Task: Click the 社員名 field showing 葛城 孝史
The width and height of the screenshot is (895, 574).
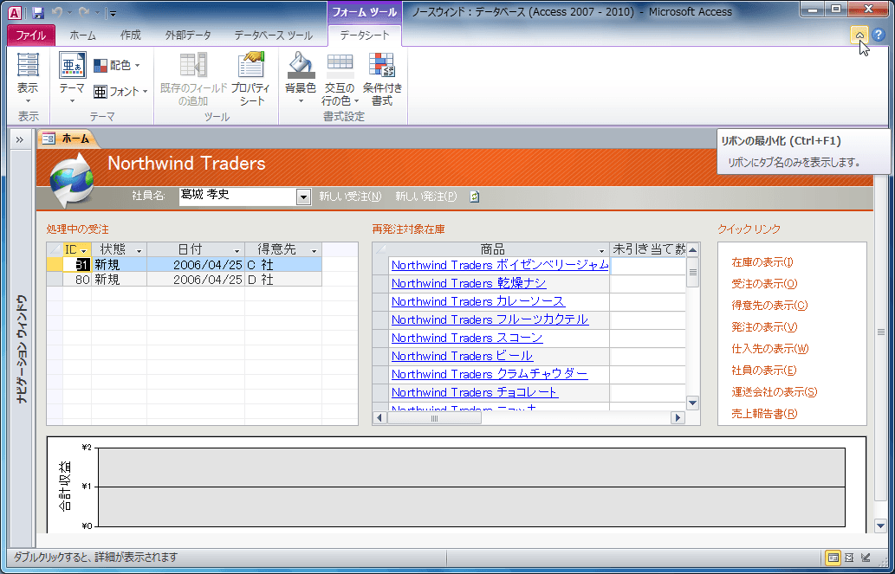Action: pos(238,197)
